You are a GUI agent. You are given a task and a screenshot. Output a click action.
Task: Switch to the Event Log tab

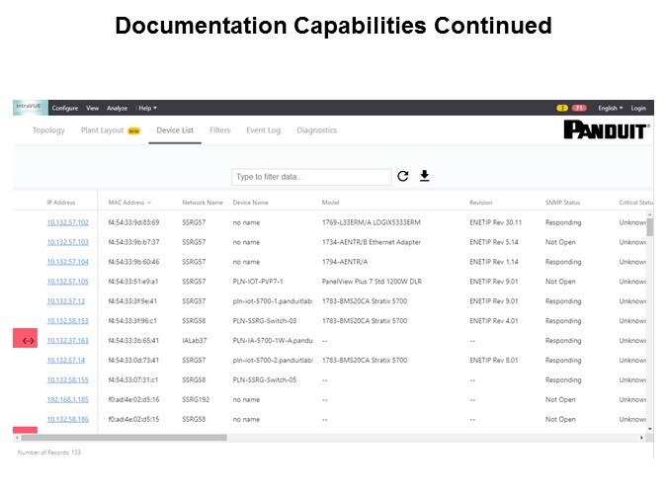coord(263,130)
